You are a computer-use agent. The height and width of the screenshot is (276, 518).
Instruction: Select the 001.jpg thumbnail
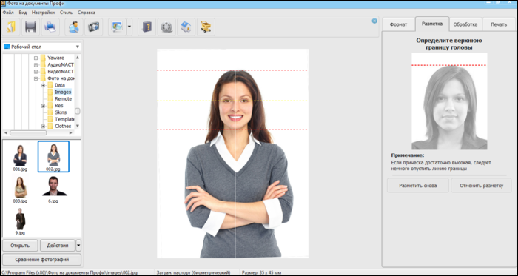click(20, 158)
